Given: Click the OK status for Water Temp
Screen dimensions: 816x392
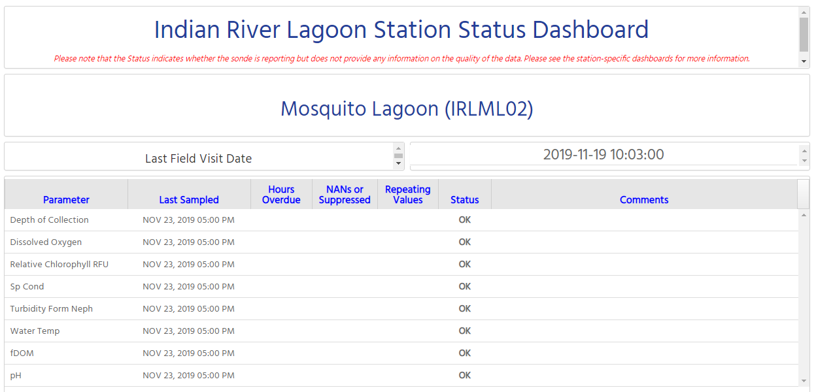Looking at the screenshot, I should 464,331.
